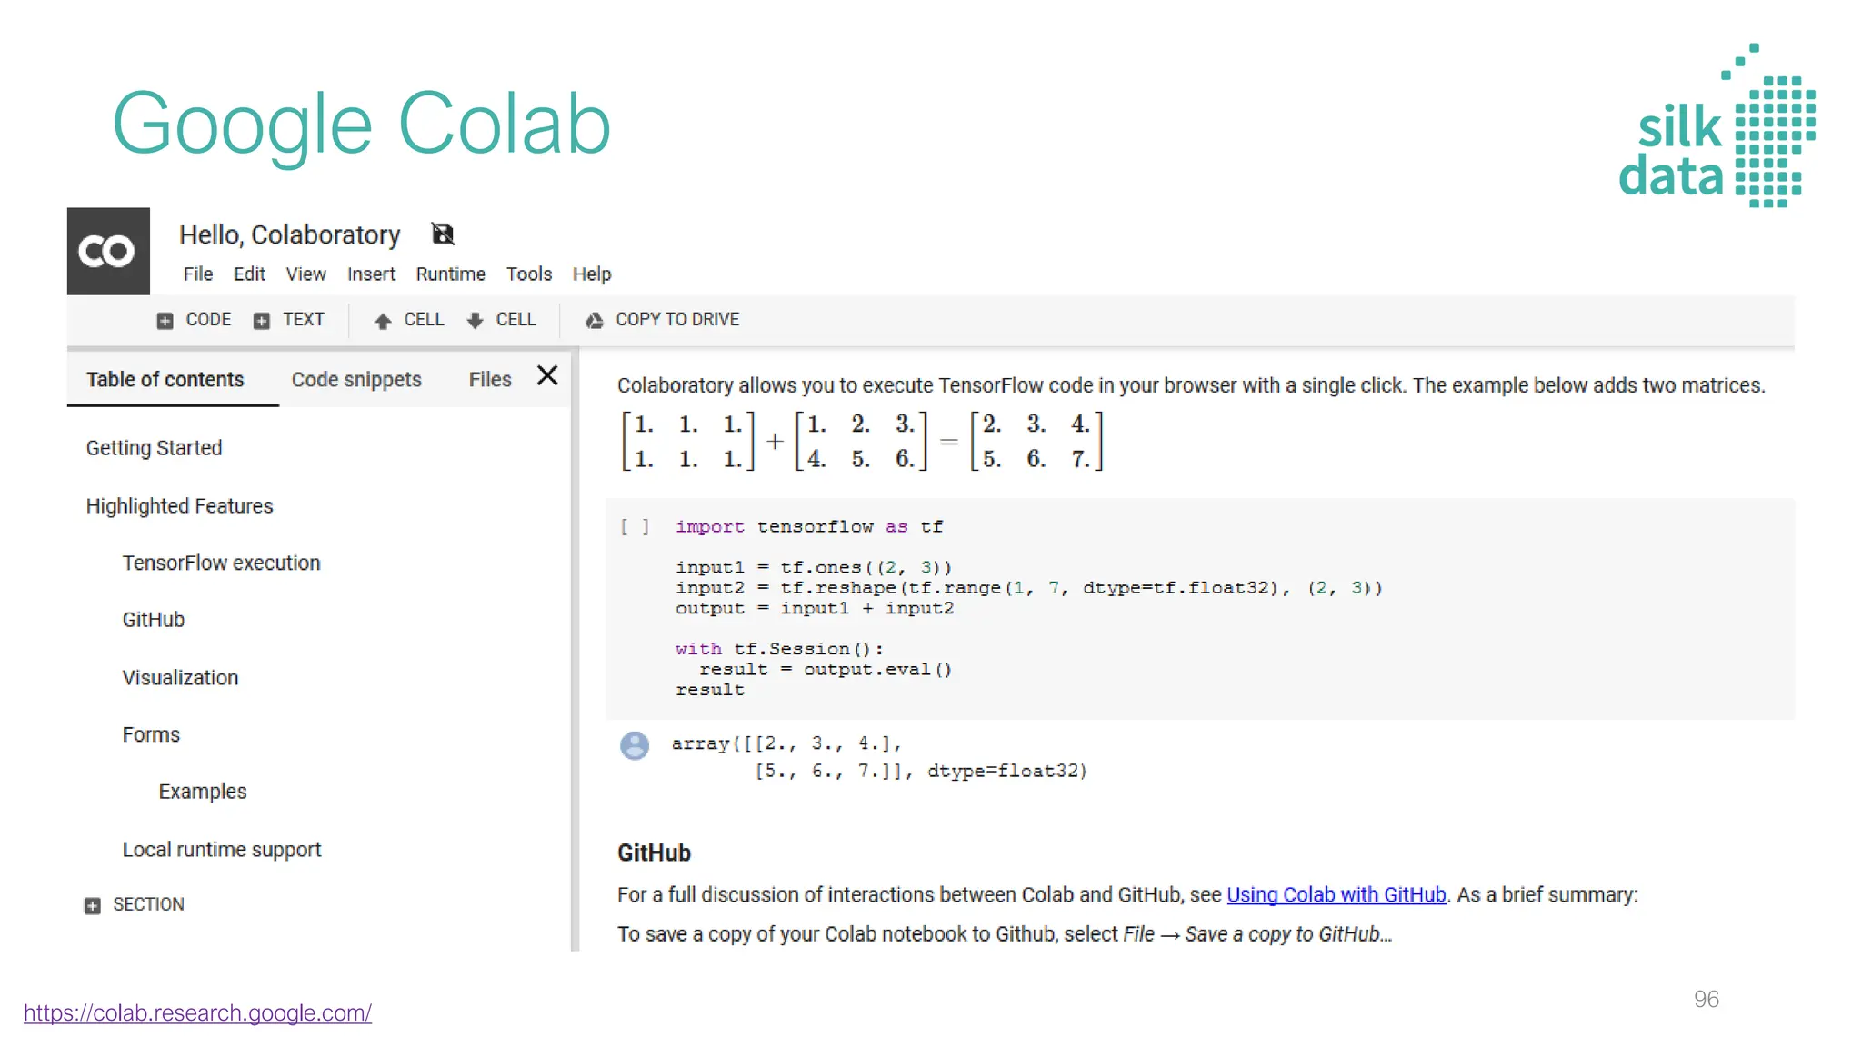Click the 'import tensorflow as tf' line

(x=809, y=527)
